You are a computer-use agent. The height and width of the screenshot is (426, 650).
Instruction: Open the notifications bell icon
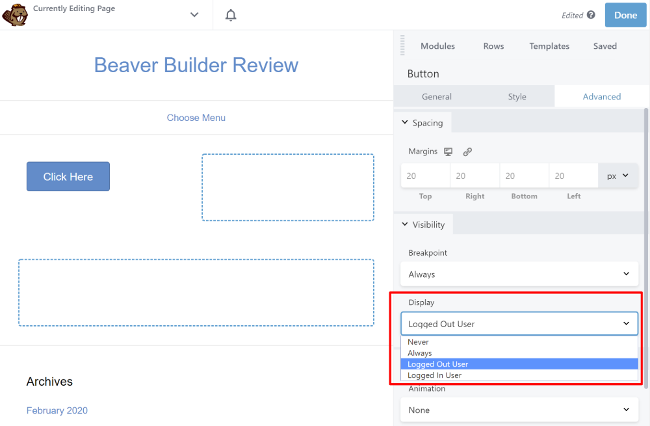coord(231,15)
